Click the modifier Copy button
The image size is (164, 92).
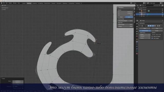pyautogui.click(x=157, y=28)
